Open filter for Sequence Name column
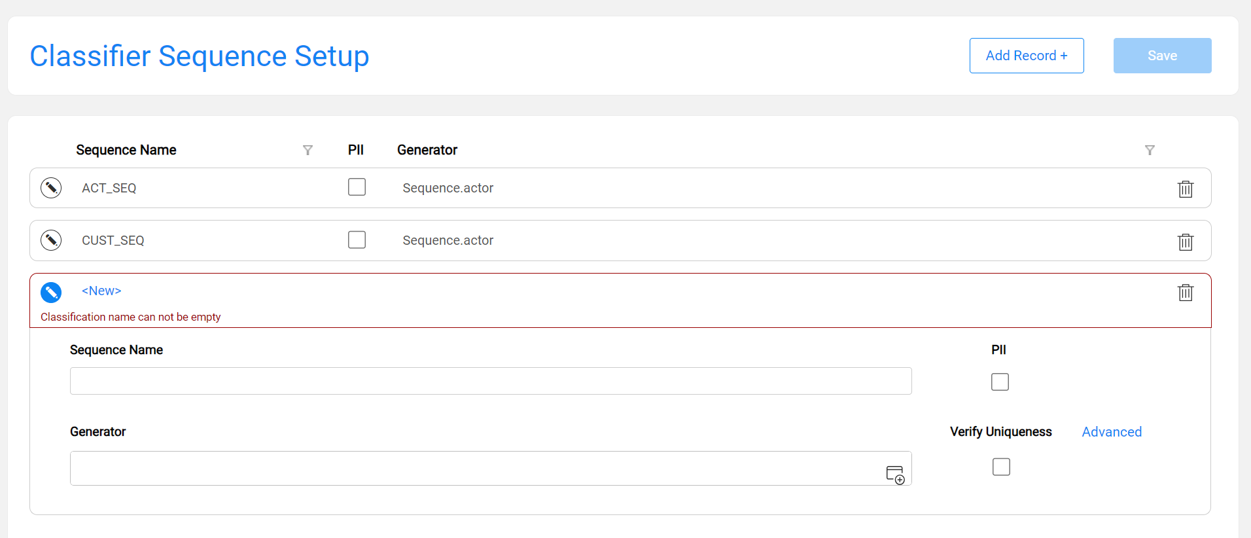This screenshot has height=538, width=1251. coord(308,151)
